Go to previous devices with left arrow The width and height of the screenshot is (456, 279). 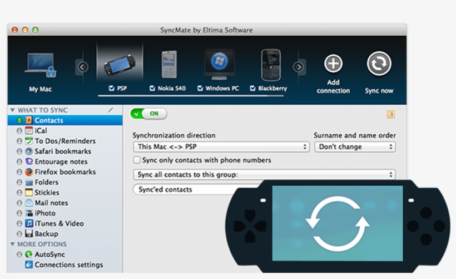coord(83,67)
